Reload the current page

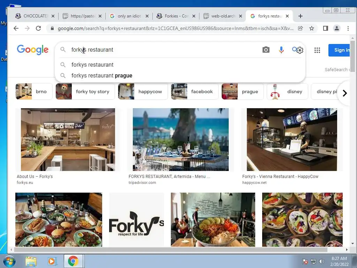coord(38,28)
